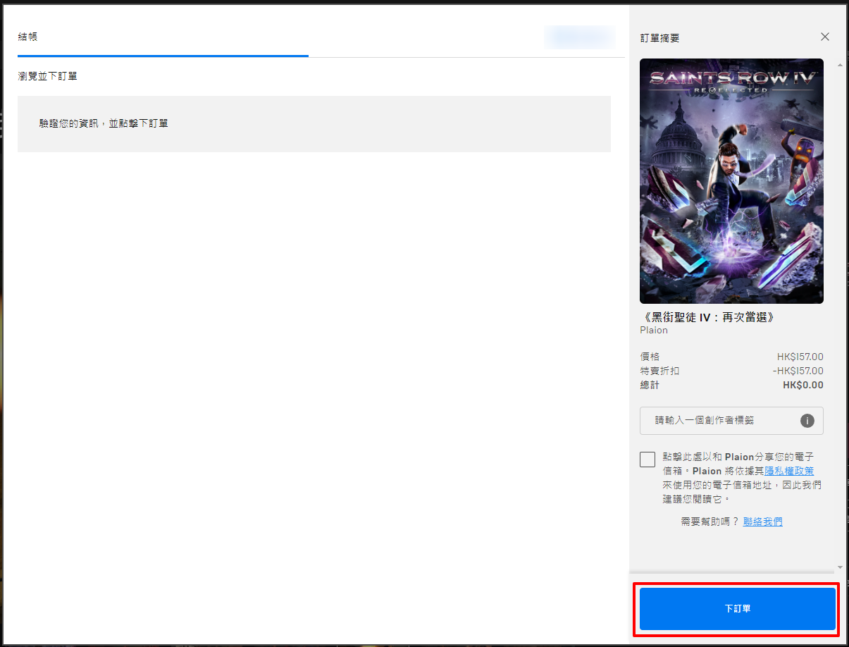Focus the creator tag input field

(x=731, y=421)
